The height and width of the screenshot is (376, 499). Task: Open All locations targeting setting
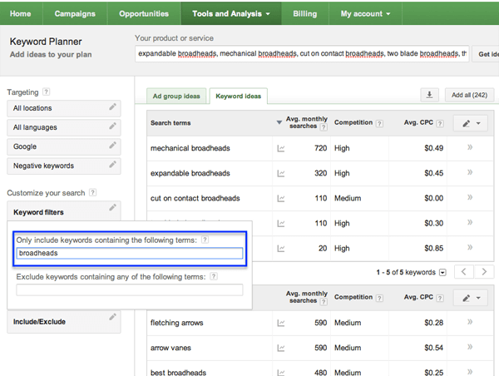[64, 108]
